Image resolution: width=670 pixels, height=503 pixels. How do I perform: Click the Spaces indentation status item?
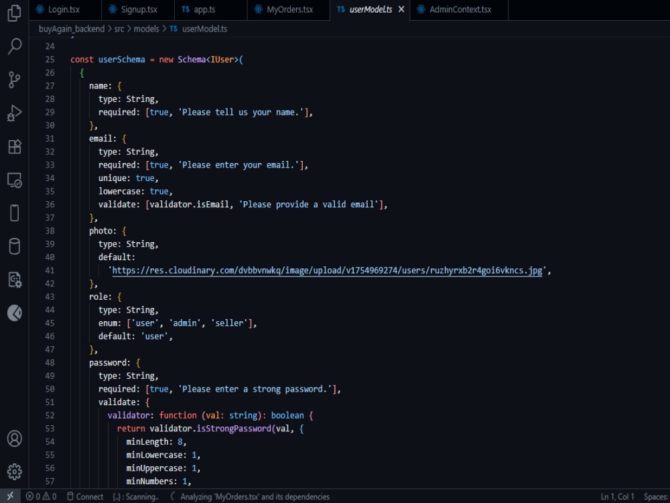point(657,496)
